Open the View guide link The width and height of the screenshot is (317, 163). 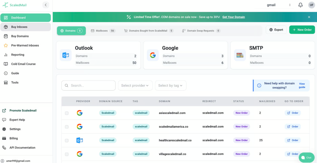pos(302,86)
